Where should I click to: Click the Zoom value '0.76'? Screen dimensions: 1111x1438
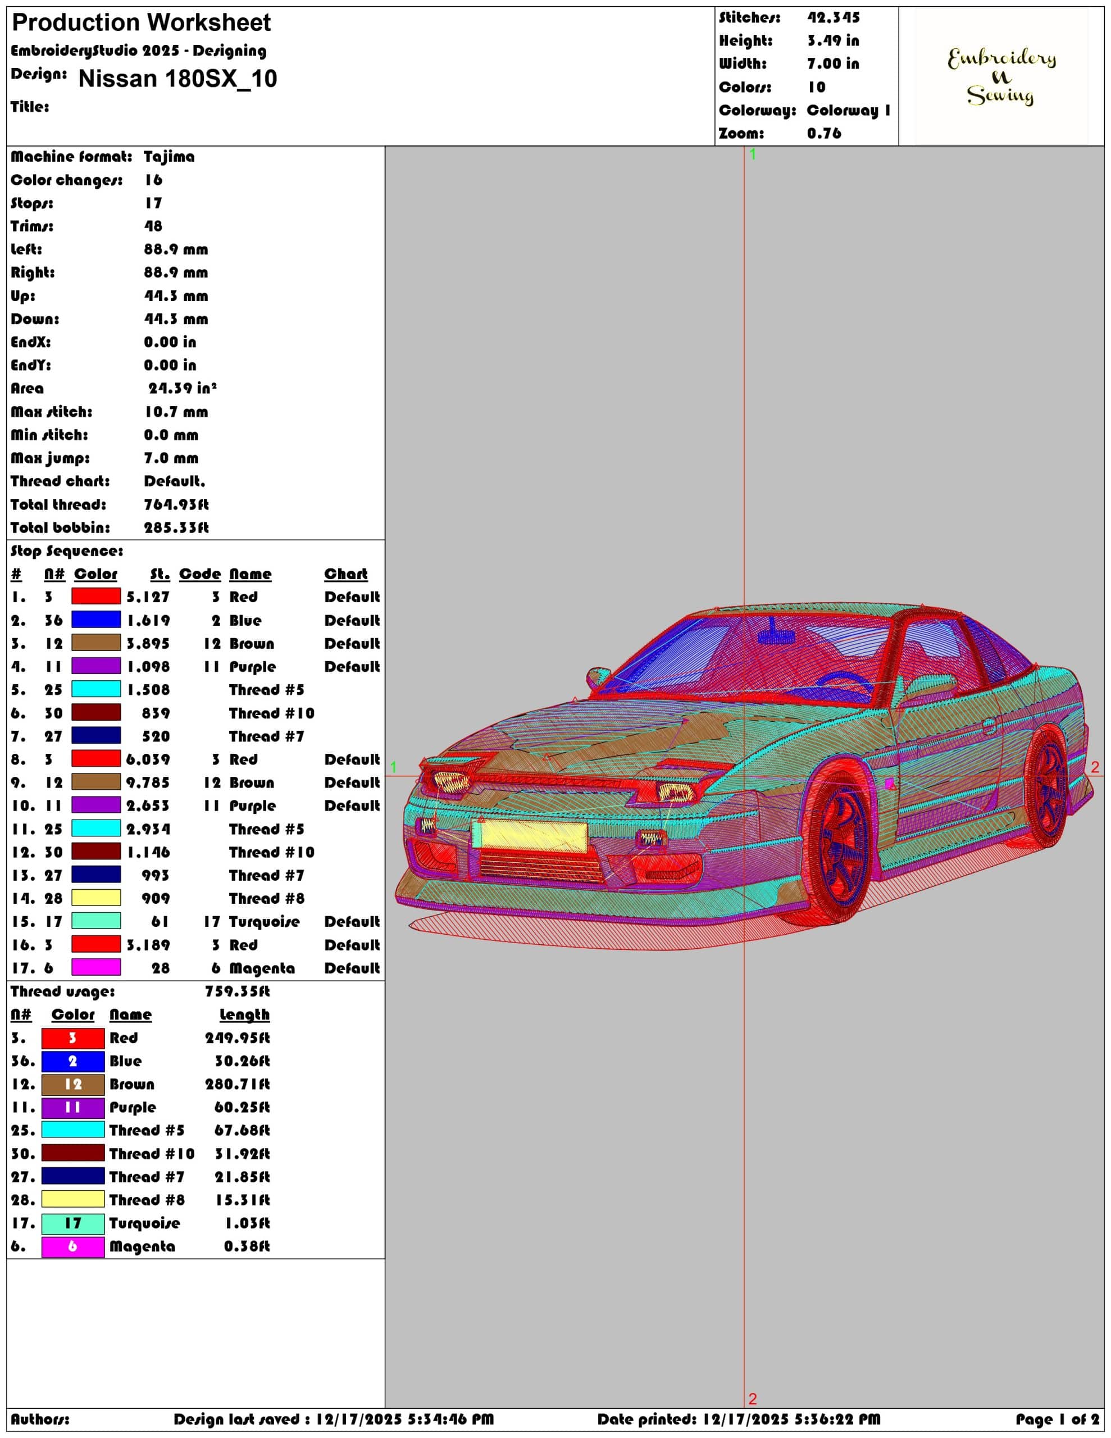(825, 133)
